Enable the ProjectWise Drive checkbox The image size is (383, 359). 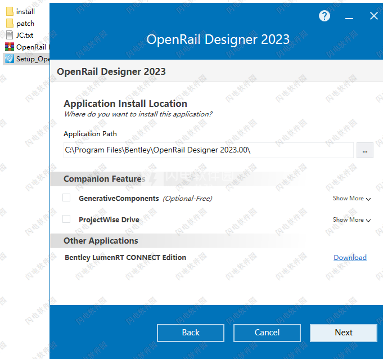66,219
